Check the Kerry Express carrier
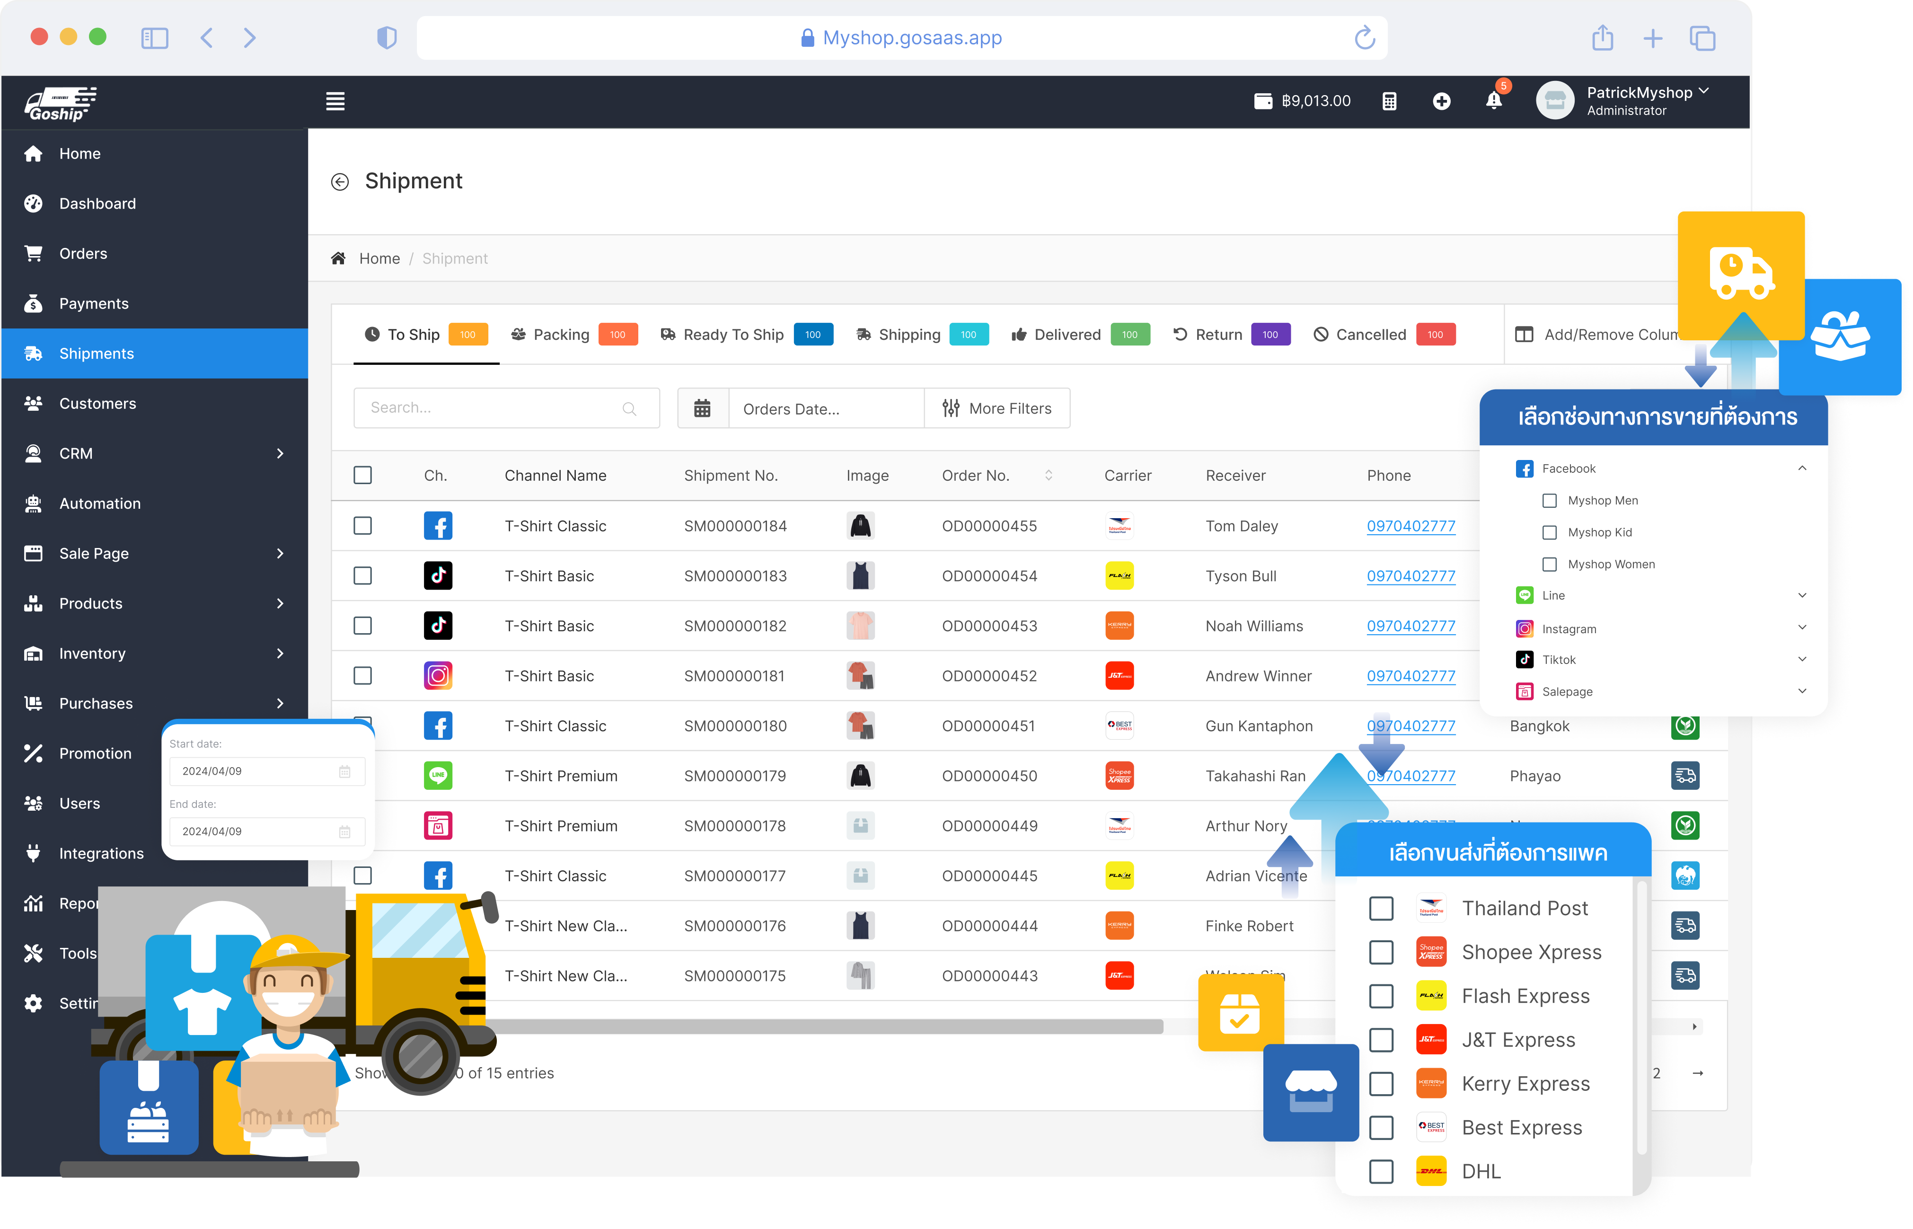 (1381, 1084)
